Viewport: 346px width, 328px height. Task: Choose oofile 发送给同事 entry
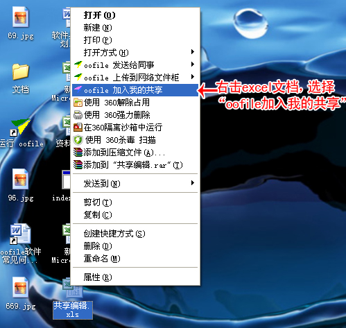pos(135,65)
